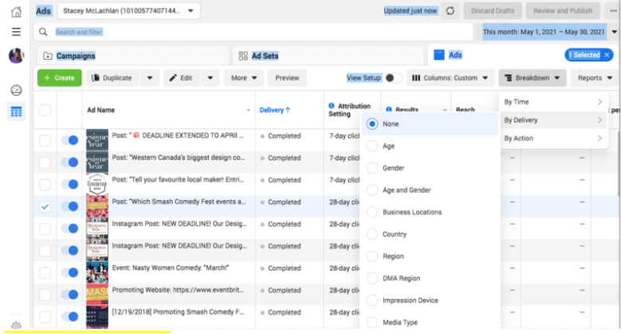Viewport: 621px width, 334px height.
Task: Expand the Duplicate dropdown arrow
Action: pyautogui.click(x=150, y=78)
